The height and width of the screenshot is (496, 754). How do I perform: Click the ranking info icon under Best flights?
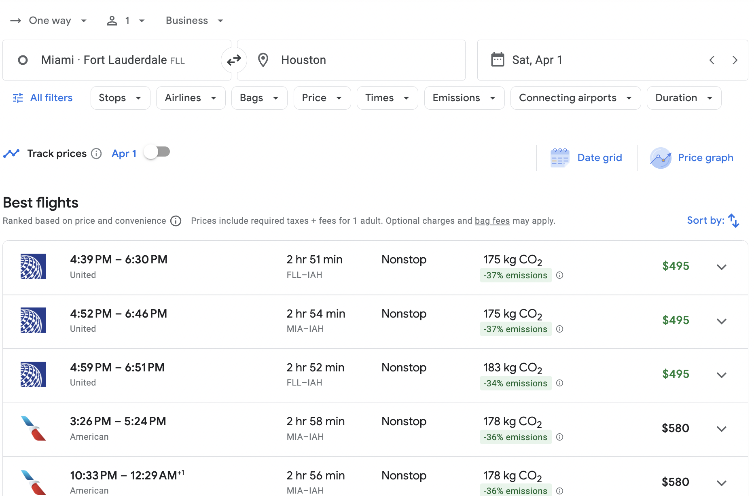coord(176,221)
